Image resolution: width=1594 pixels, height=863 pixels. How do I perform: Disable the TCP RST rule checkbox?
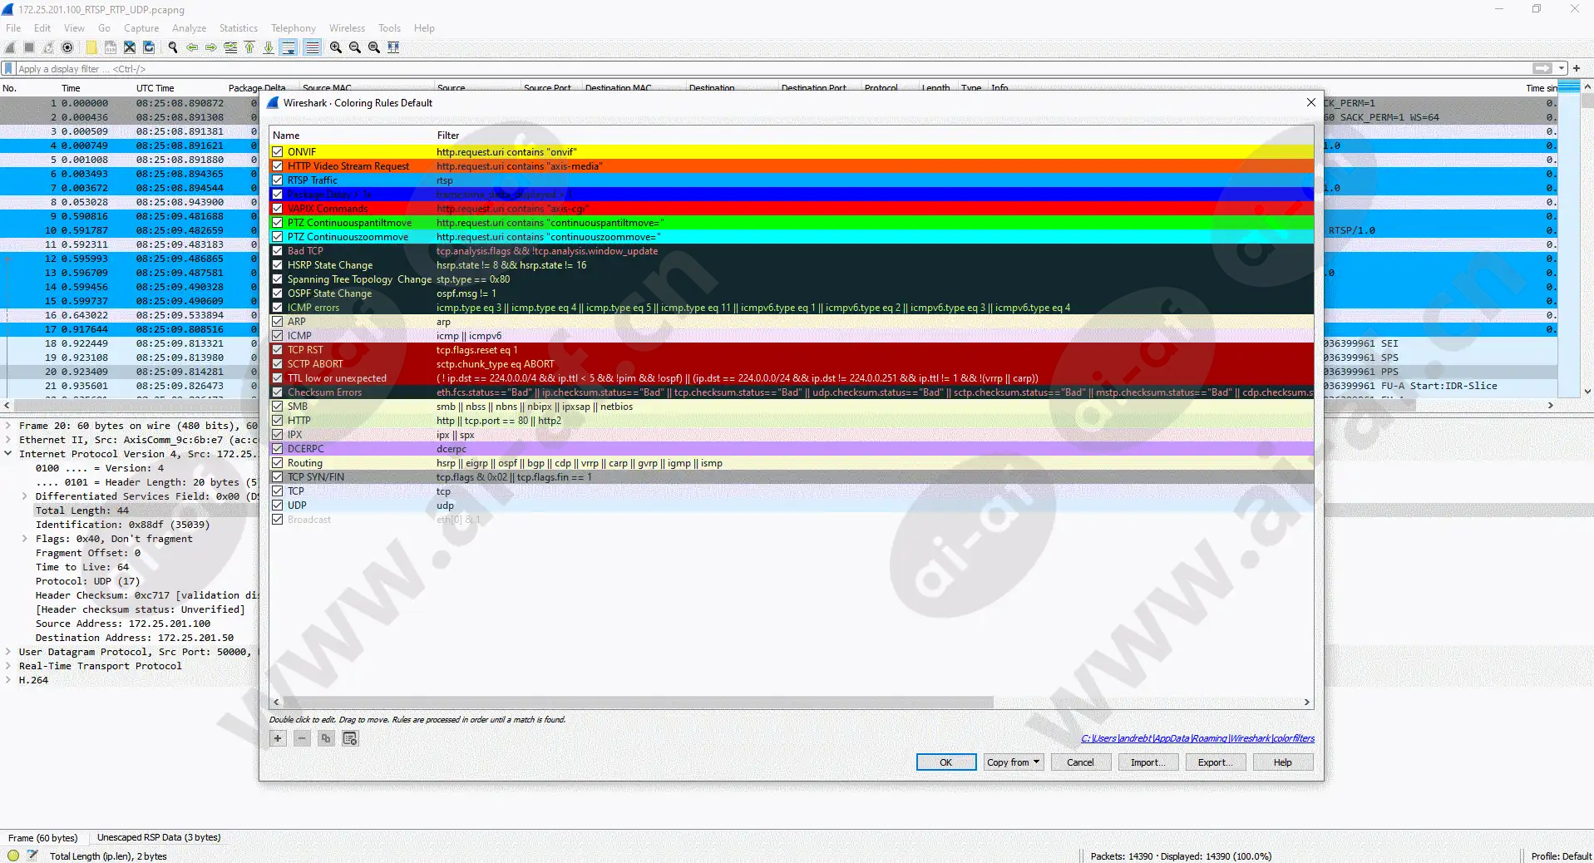[278, 350]
